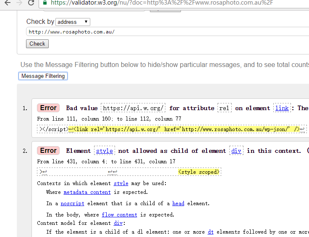Screen dimensions: 309x237
Task: Click the highlighted '<style scoped>' code extract
Action: 199,172
